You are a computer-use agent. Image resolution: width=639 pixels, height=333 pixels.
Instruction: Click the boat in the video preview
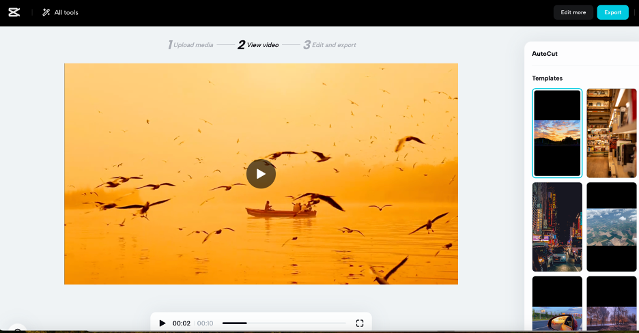pos(281,209)
